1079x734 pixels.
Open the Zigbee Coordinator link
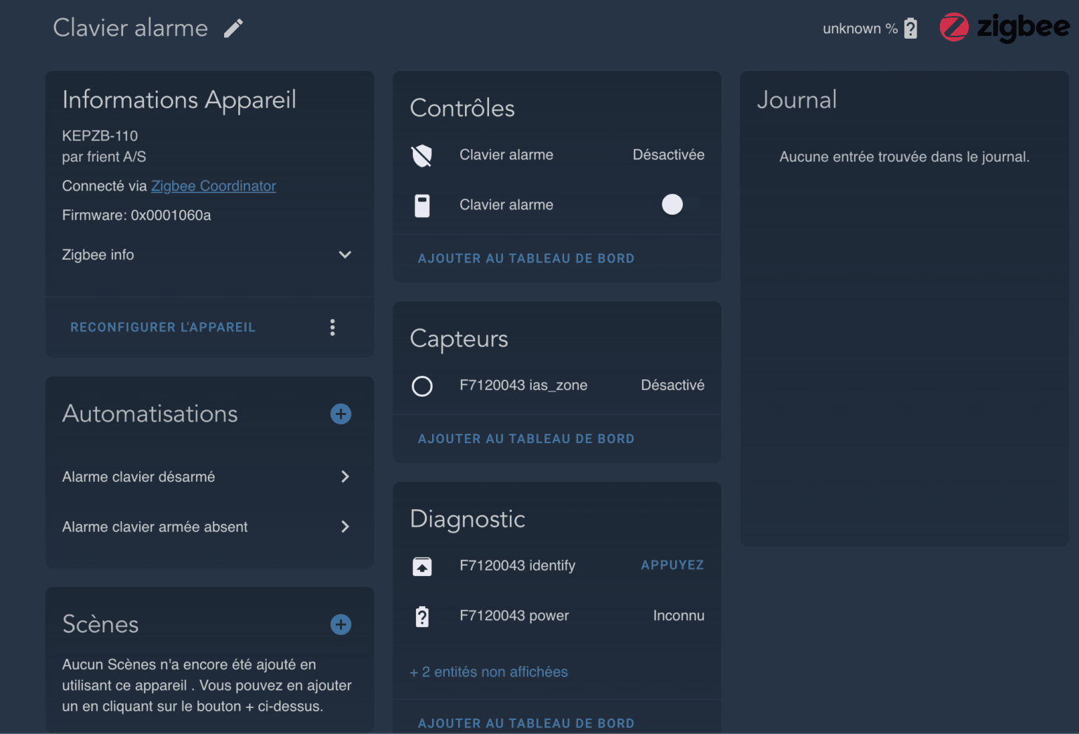point(214,186)
